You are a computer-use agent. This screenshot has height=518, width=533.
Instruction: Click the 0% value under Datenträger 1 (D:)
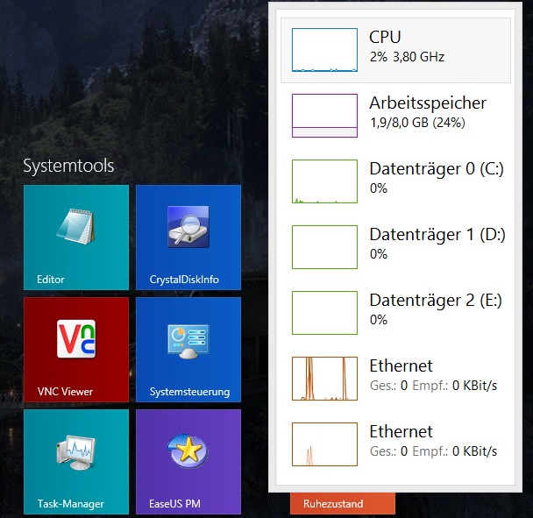click(379, 254)
